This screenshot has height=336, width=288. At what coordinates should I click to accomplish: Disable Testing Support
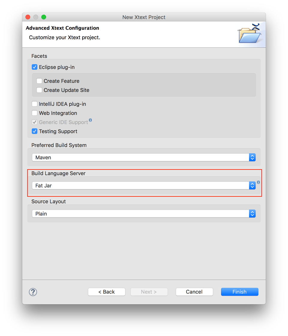click(34, 131)
